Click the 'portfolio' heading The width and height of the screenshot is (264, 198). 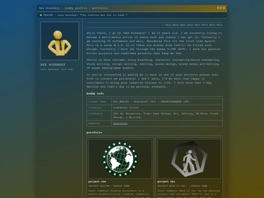pos(94,132)
